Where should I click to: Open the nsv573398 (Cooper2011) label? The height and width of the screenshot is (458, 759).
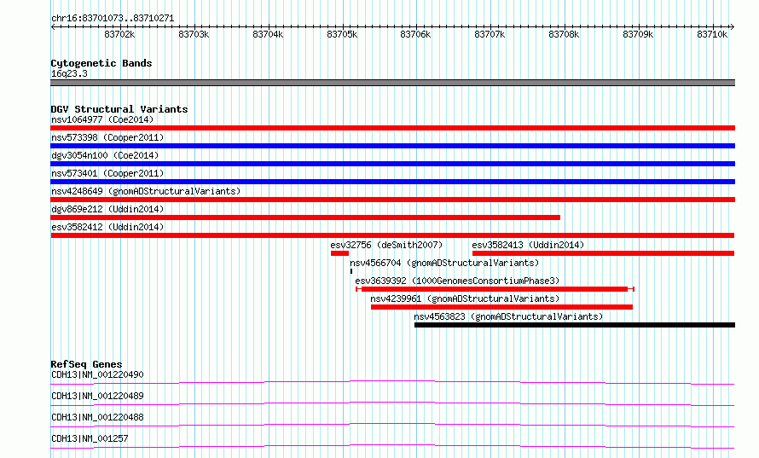[107, 137]
